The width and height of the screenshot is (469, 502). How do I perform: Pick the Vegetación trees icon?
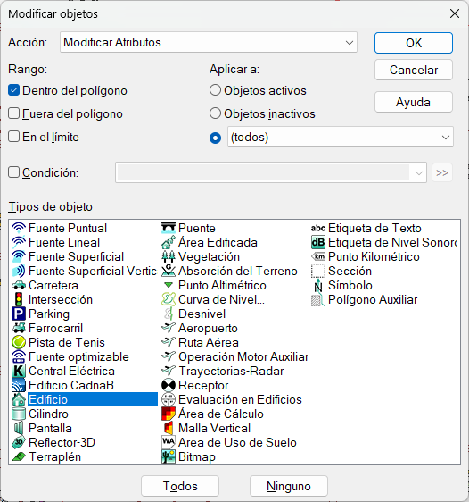click(x=169, y=256)
